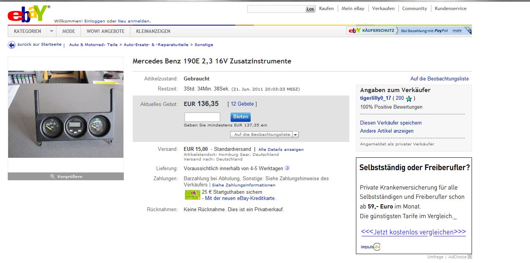Click Diesen Verkäufer speichern
The width and height of the screenshot is (530, 263).
[391, 123]
